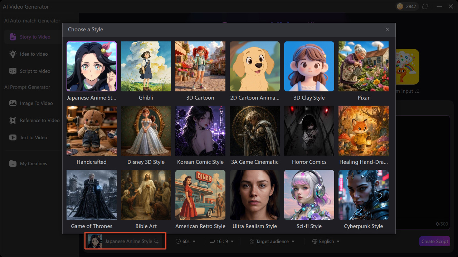Click the 0/500 character counter
The image size is (458, 257).
[x=442, y=224]
